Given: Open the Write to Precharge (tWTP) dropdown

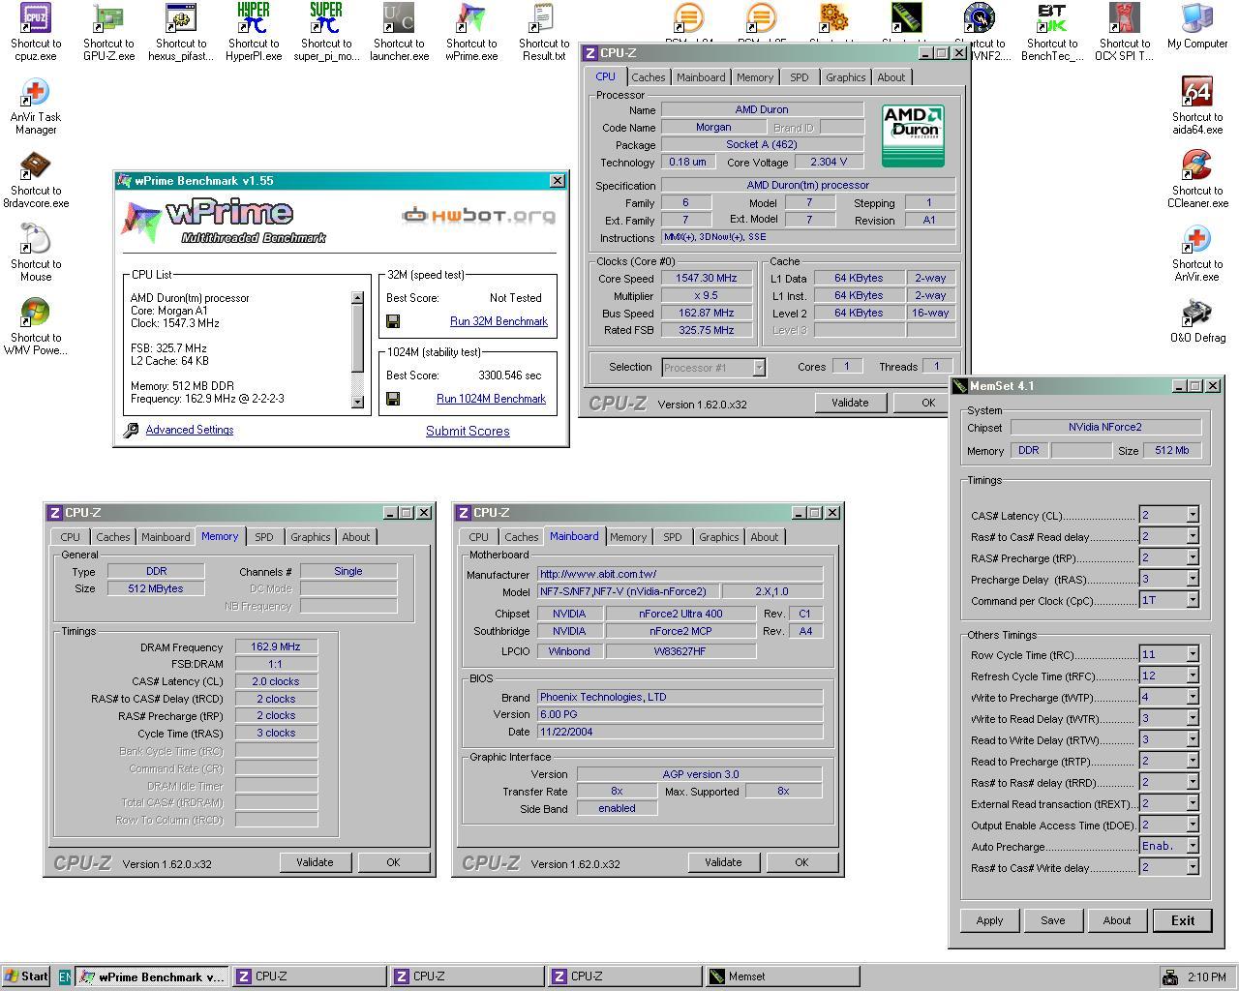Looking at the screenshot, I should [x=1193, y=697].
